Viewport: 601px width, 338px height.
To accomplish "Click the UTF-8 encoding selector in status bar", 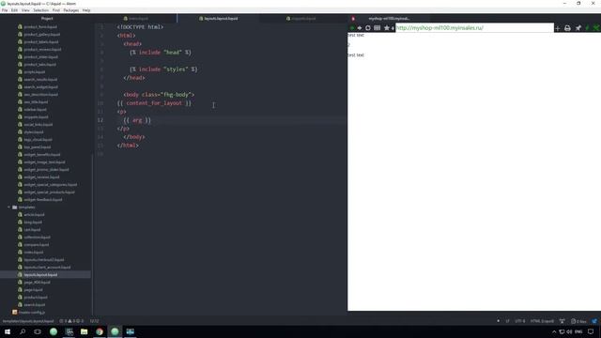I will coord(520,321).
